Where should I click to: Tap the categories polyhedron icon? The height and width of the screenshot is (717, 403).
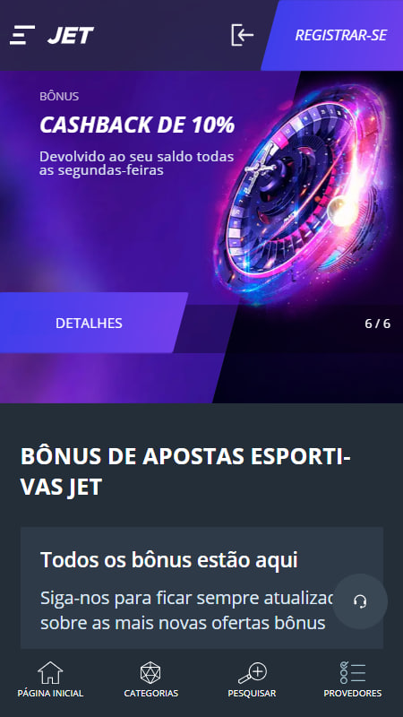[150, 673]
